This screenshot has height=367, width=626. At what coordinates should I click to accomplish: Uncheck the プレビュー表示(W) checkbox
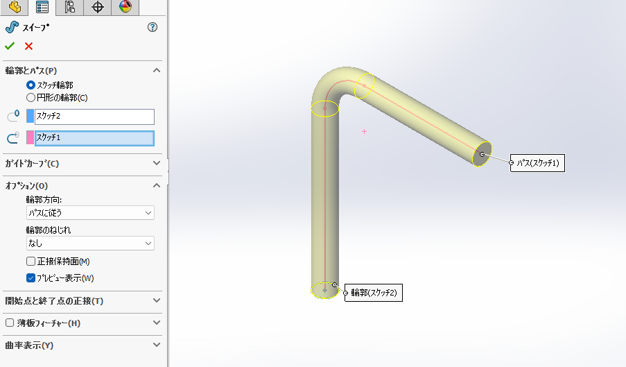[31, 278]
